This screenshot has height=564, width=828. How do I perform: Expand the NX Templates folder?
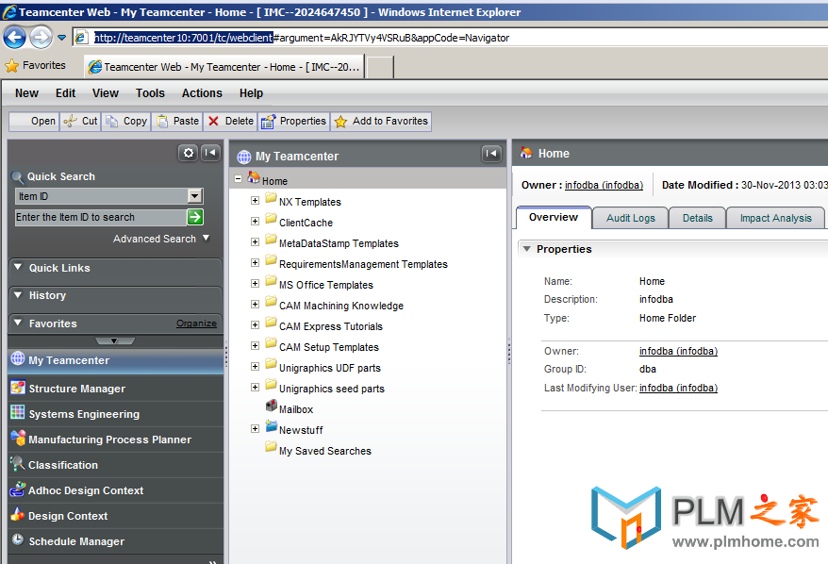click(255, 201)
